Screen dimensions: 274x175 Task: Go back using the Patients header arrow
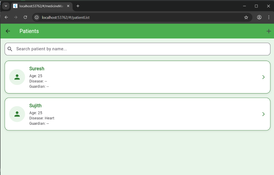point(8,31)
